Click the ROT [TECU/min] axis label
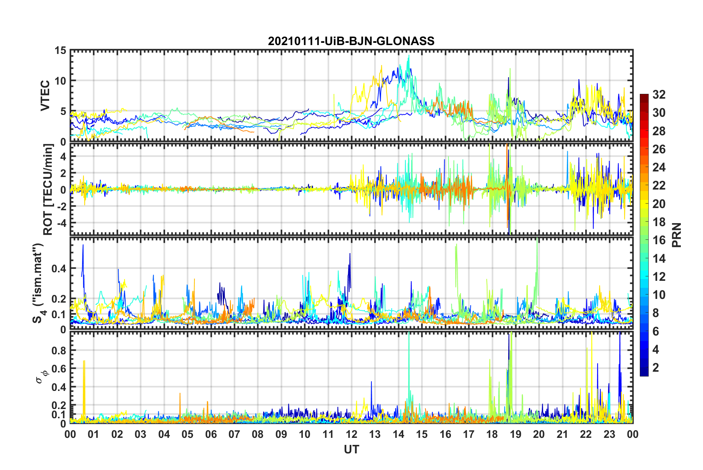 pyautogui.click(x=48, y=190)
